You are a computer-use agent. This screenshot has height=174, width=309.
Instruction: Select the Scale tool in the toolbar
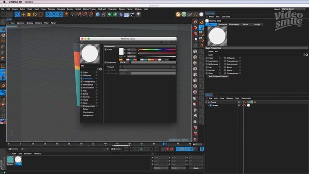(x=29, y=14)
